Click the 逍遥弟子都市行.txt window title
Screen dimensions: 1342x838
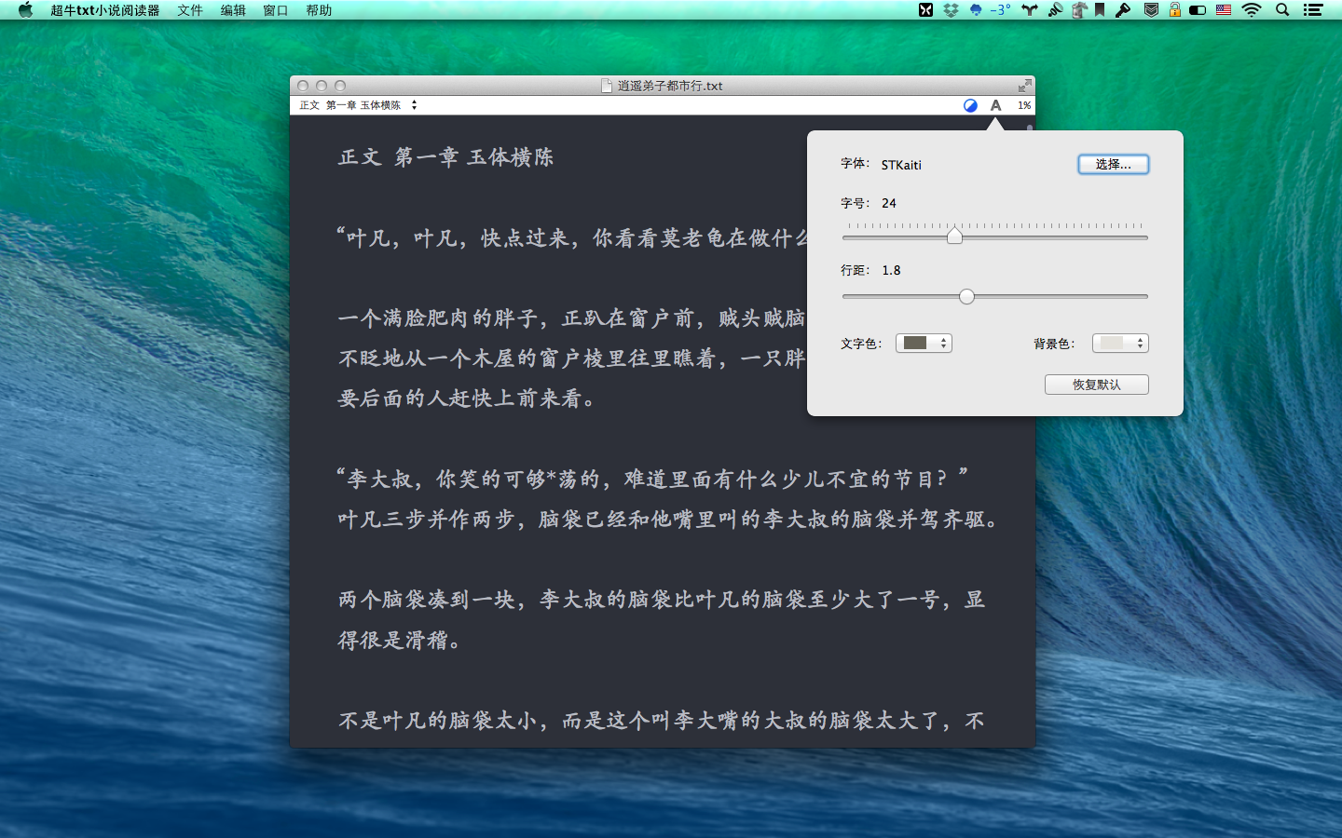(x=670, y=86)
